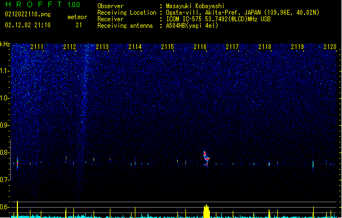The height and width of the screenshot is (218, 342).
Task: Click the 0.8 kHz frequency label
Action: [5, 153]
